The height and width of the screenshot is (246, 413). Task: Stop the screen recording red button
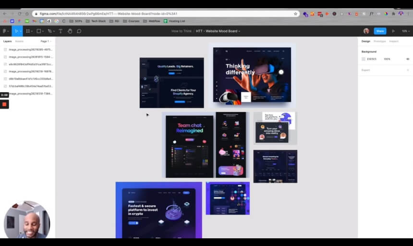tap(4, 104)
